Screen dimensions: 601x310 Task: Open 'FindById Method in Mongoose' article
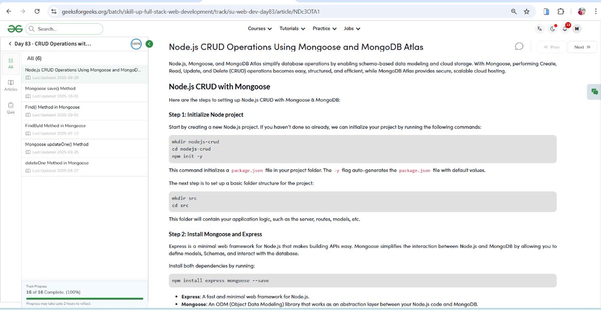point(85,129)
